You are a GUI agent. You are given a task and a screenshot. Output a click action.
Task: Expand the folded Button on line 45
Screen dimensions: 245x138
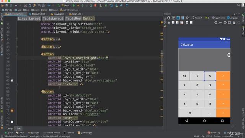point(17,47)
